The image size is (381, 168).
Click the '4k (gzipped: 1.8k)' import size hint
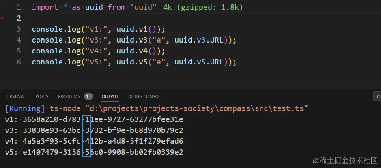coord(203,7)
